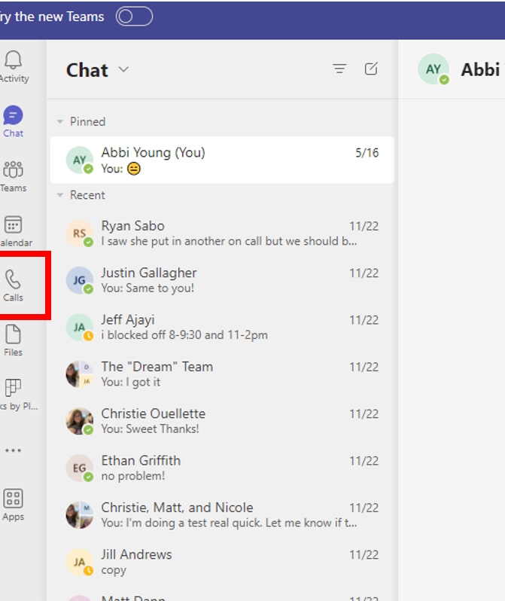Select the pinned Abbi Young (You) chat
Viewport: 505px width, 601px height.
pyautogui.click(x=222, y=160)
